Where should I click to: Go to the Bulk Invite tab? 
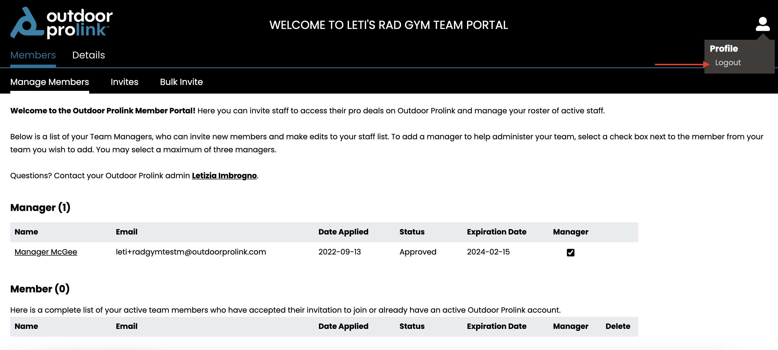click(x=181, y=82)
